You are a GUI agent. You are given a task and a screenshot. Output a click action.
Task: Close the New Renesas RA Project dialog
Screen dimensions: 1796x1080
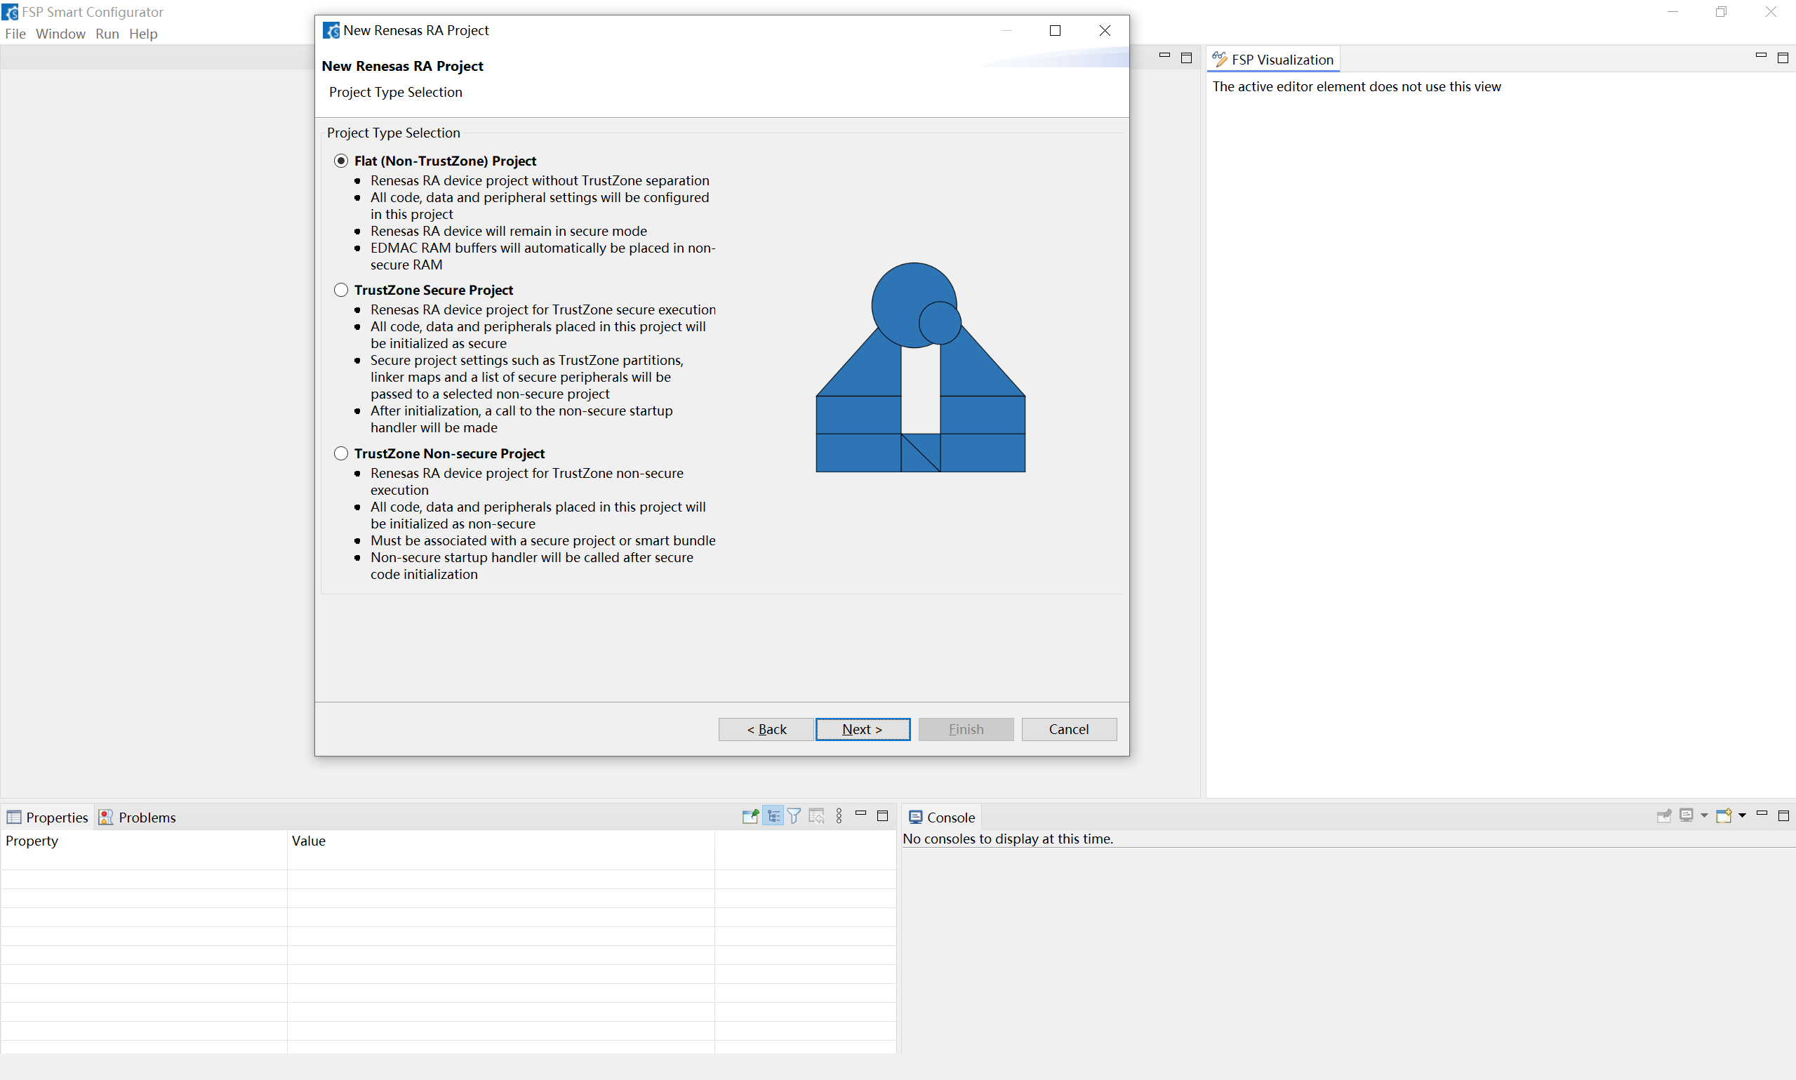click(1105, 30)
